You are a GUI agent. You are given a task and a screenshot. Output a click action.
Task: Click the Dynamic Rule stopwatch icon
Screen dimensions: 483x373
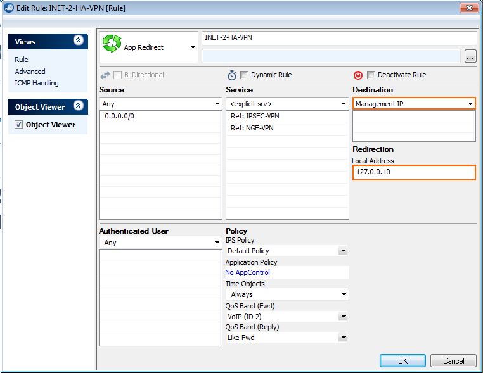[231, 75]
